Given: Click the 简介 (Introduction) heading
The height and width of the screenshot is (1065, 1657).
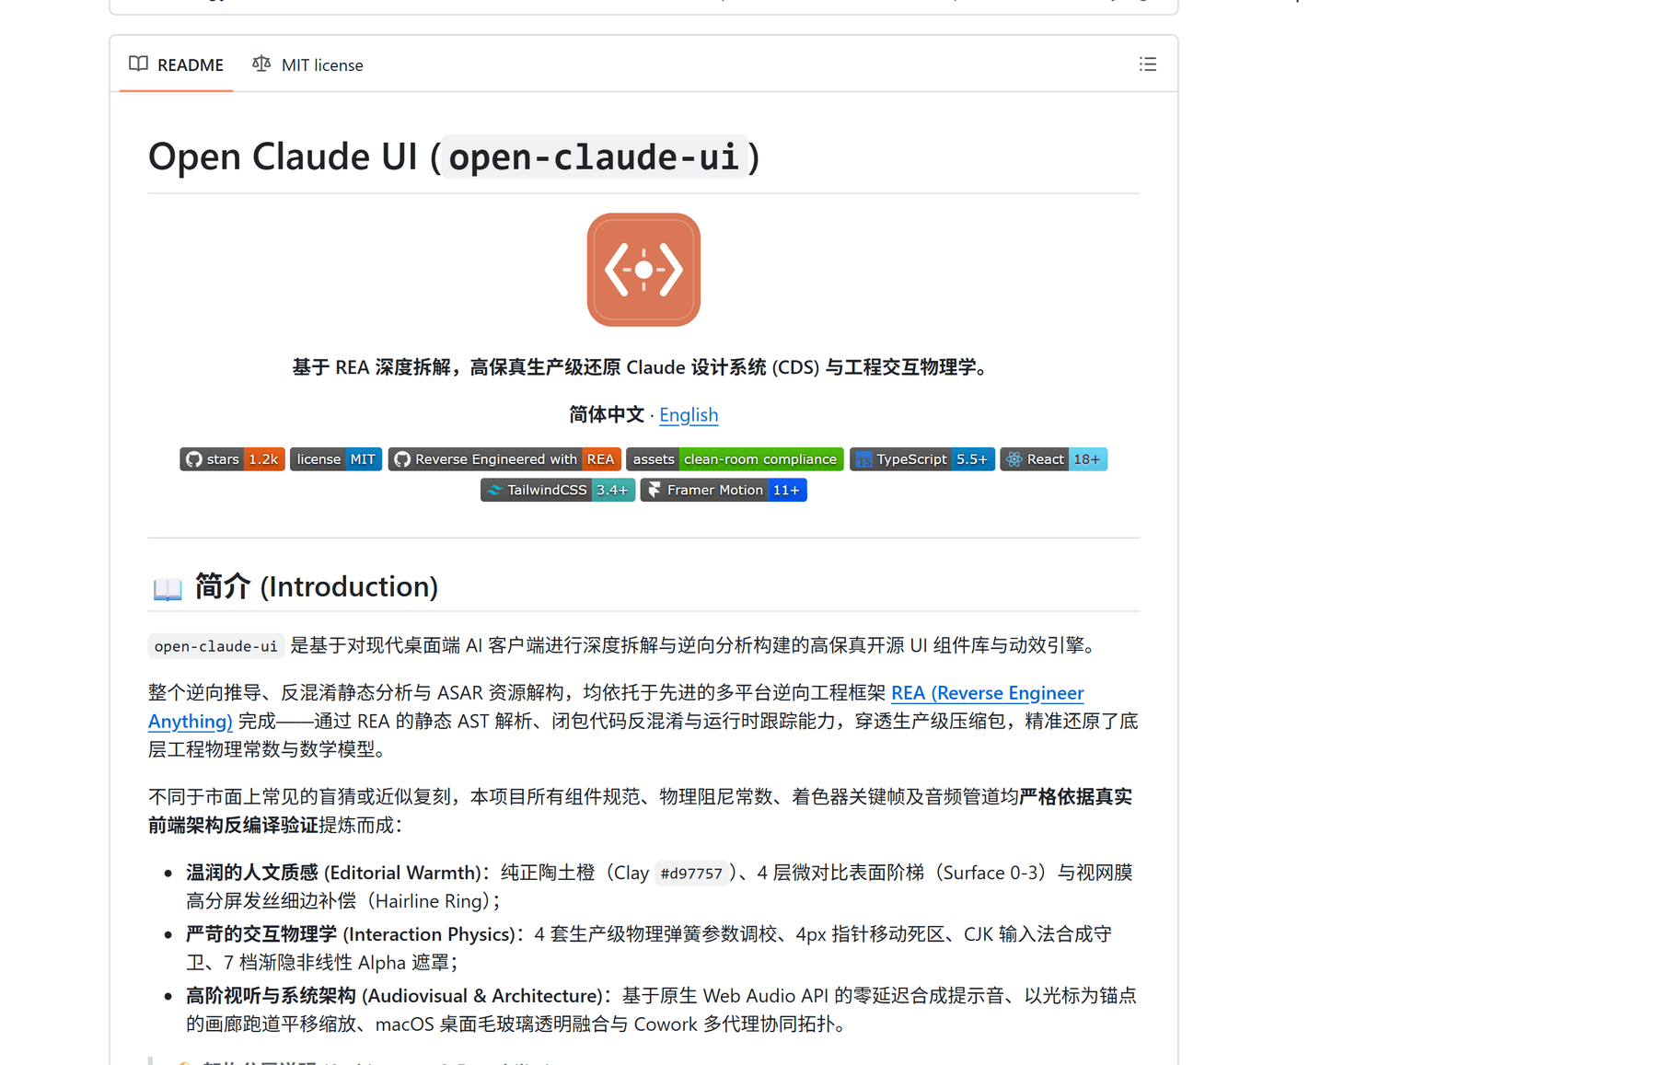Looking at the screenshot, I should click(316, 586).
